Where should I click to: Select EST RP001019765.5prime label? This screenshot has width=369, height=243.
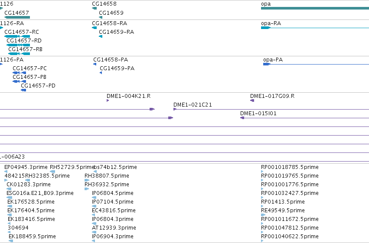(290, 176)
